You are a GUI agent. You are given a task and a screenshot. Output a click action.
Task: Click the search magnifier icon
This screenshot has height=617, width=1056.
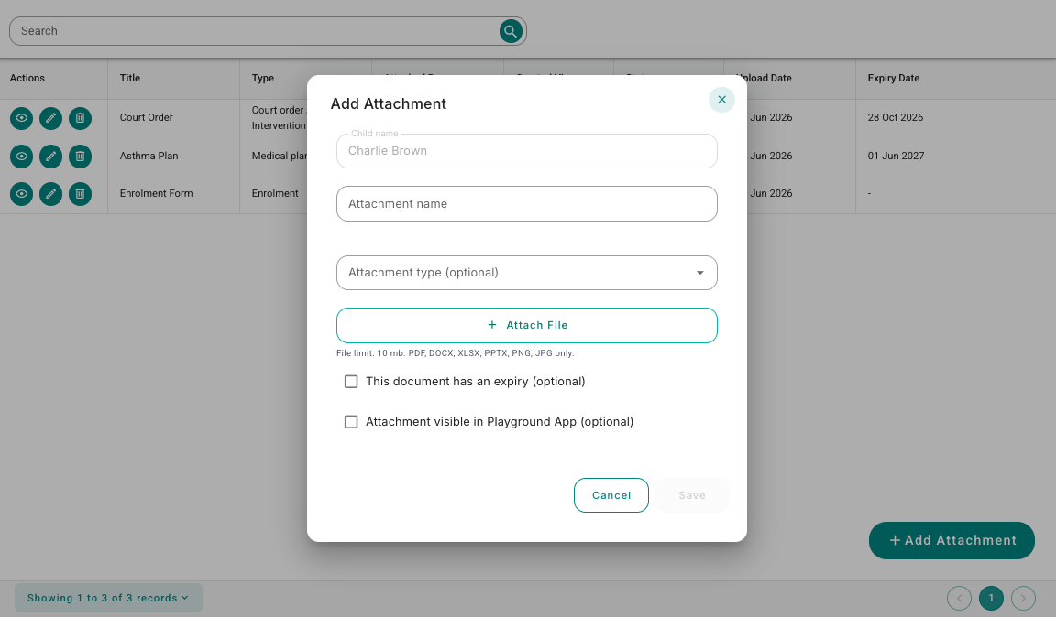(511, 31)
